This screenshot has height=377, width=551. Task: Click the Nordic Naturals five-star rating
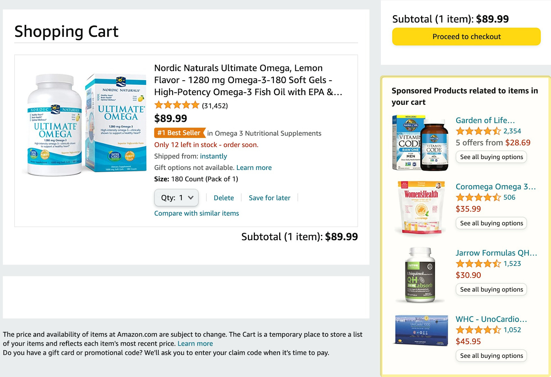tap(176, 104)
